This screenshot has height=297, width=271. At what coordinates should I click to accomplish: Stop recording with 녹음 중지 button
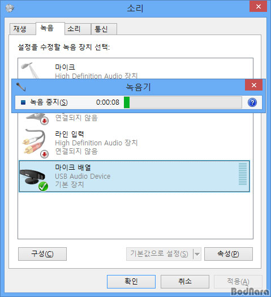click(44, 102)
